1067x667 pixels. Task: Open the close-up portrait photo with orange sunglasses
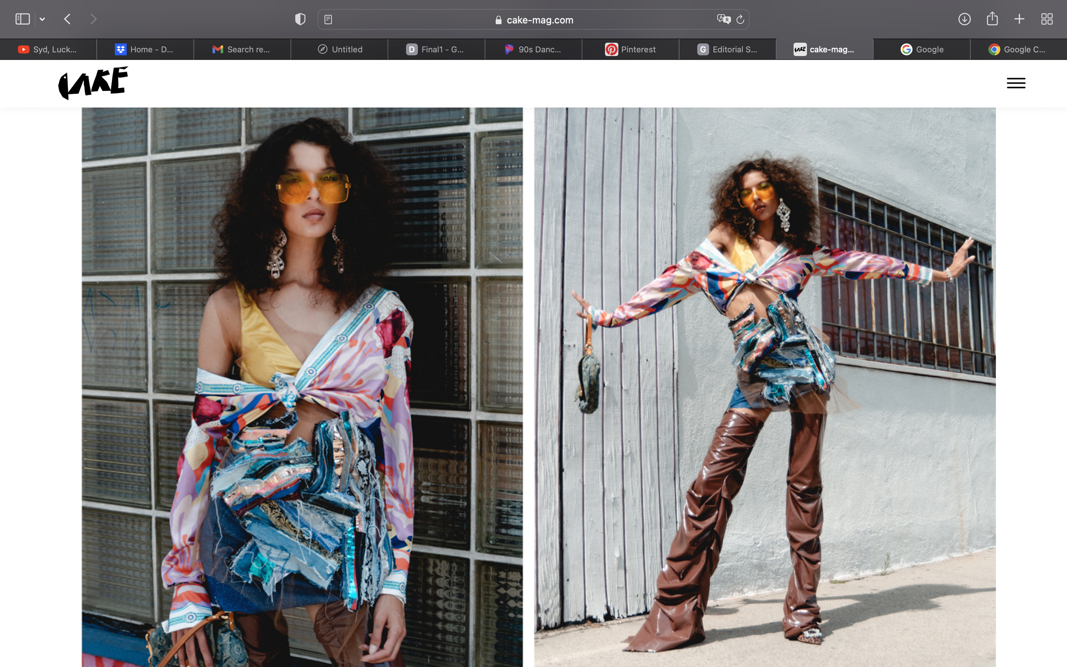[x=302, y=387]
